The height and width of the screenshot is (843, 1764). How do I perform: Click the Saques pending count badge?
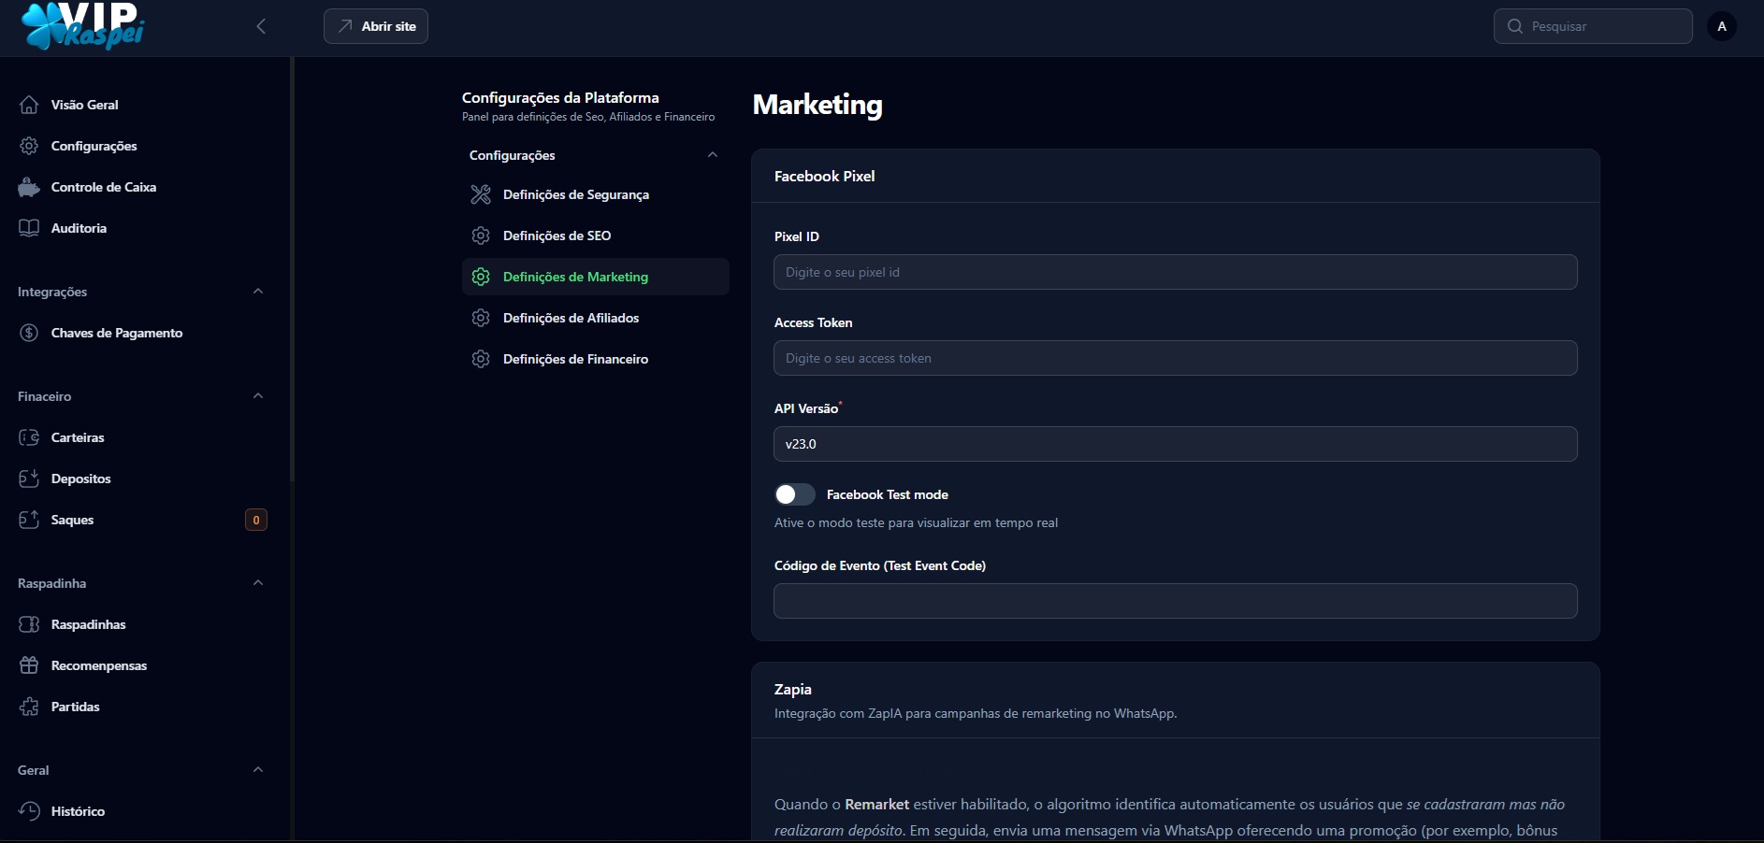[256, 520]
